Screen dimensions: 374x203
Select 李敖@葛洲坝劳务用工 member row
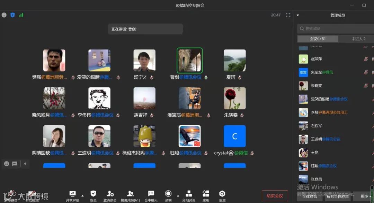pos(335,113)
